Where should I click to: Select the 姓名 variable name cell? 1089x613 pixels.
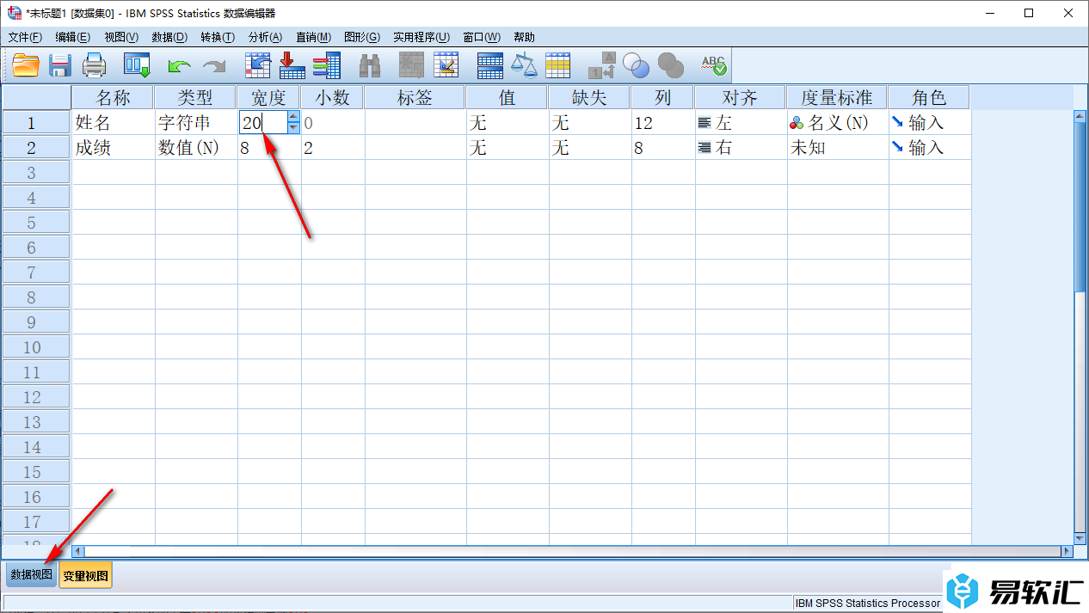(114, 123)
